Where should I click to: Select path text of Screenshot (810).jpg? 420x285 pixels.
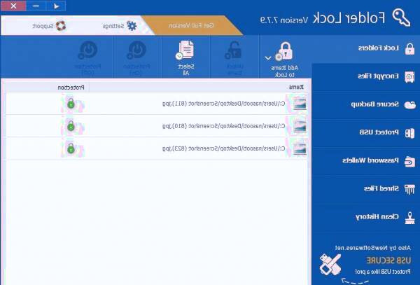pos(224,126)
